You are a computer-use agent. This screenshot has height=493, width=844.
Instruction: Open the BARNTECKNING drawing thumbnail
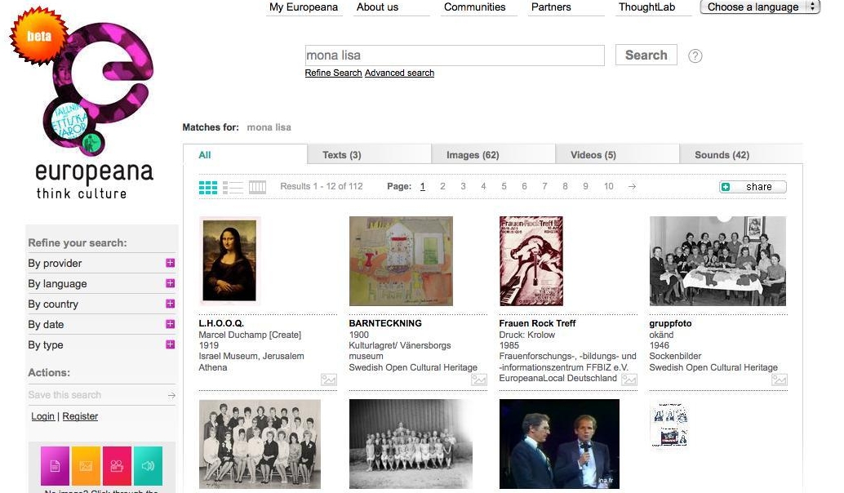[401, 261]
